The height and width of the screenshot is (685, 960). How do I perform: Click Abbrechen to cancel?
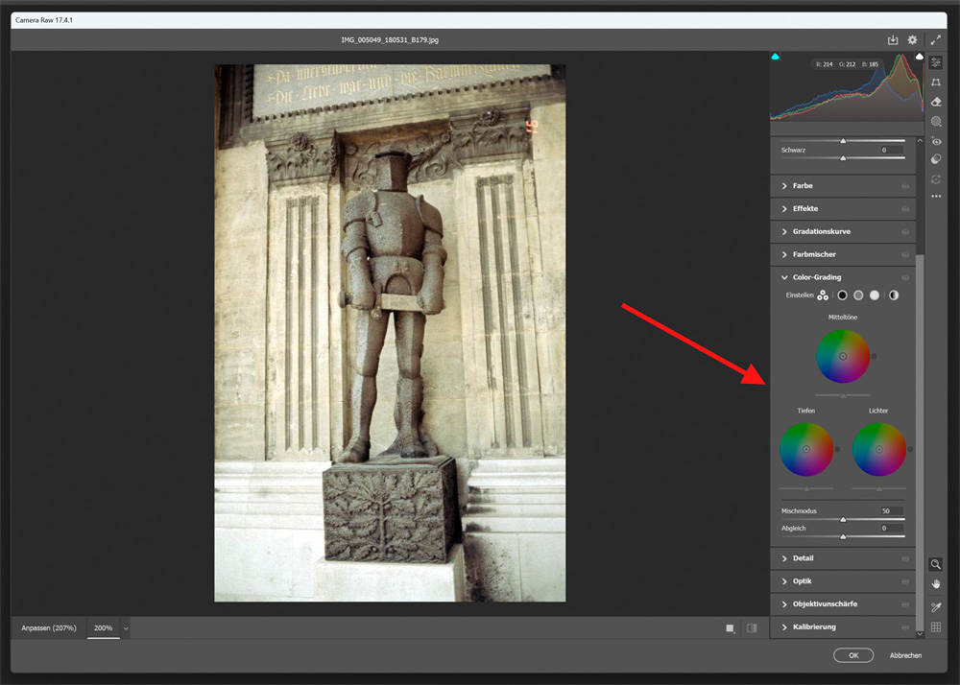tap(905, 655)
